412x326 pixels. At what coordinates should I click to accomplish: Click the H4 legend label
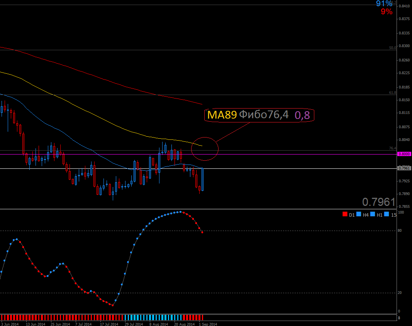click(366, 215)
